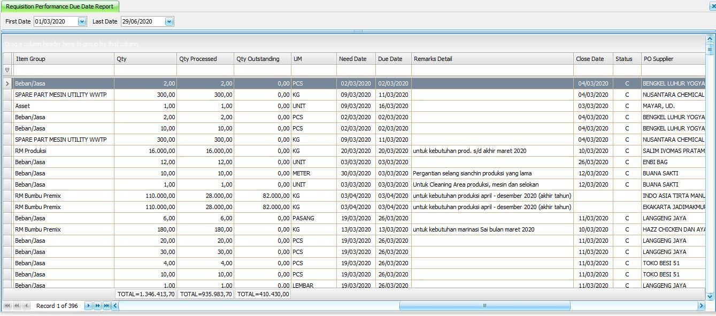Select MAYAR, UD. supplier cell

tap(673, 106)
